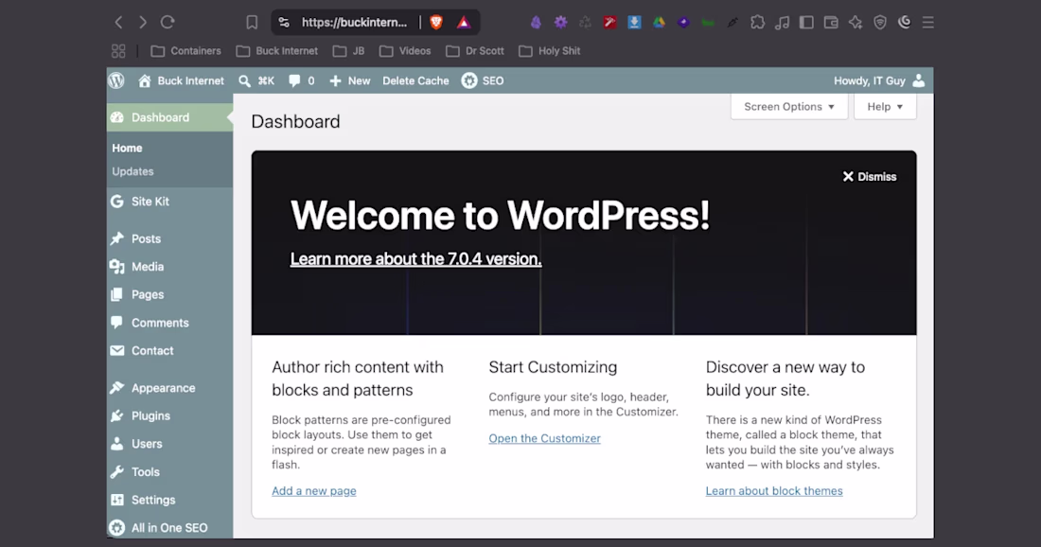The image size is (1041, 547).
Task: Click the Add a new page link
Action: (314, 490)
